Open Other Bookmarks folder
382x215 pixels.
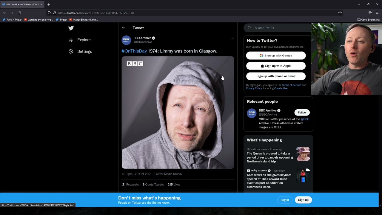(x=369, y=20)
